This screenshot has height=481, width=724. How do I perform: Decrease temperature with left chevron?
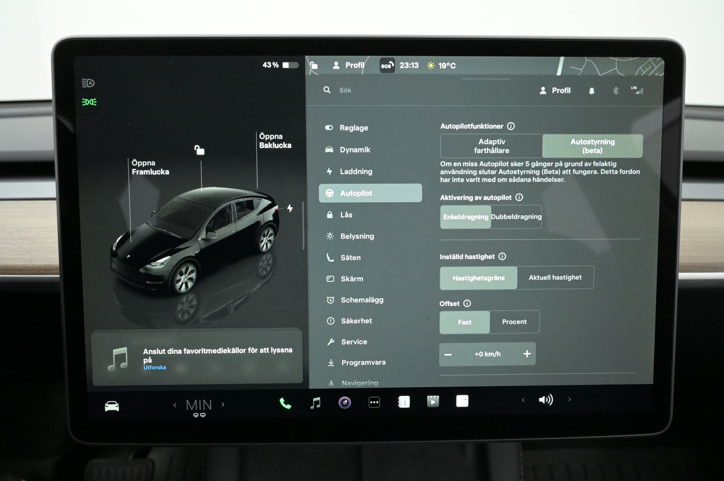pyautogui.click(x=175, y=405)
